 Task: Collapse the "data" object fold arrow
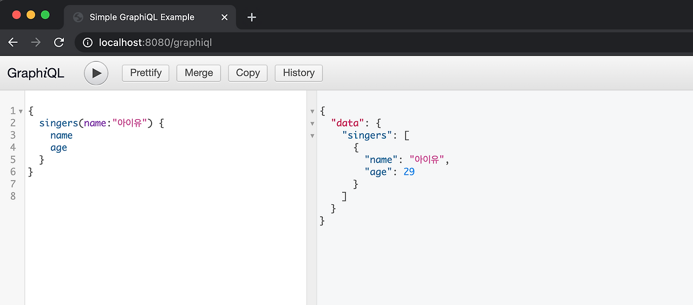tap(312, 124)
